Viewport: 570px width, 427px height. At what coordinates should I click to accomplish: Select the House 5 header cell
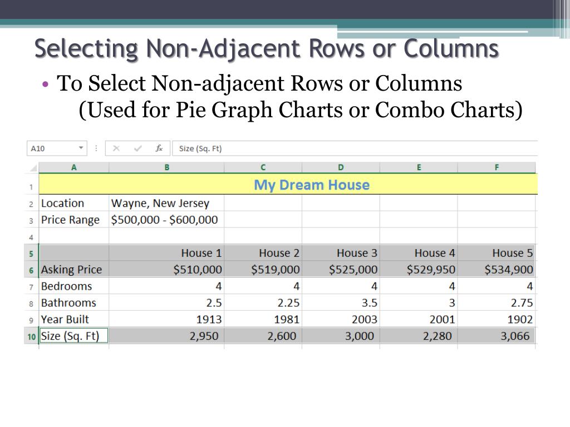497,253
